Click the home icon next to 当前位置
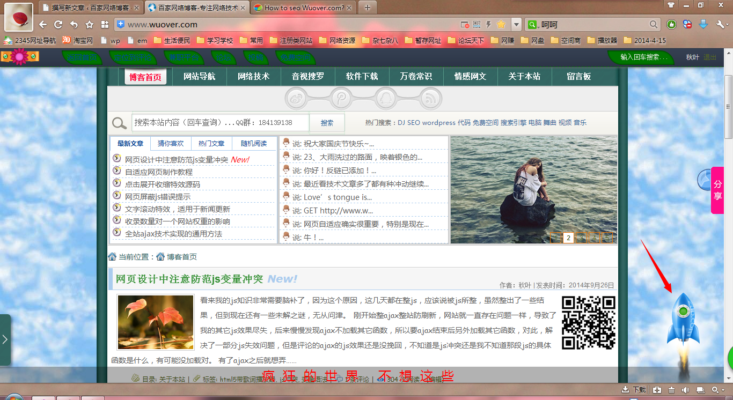The width and height of the screenshot is (733, 400). click(113, 257)
